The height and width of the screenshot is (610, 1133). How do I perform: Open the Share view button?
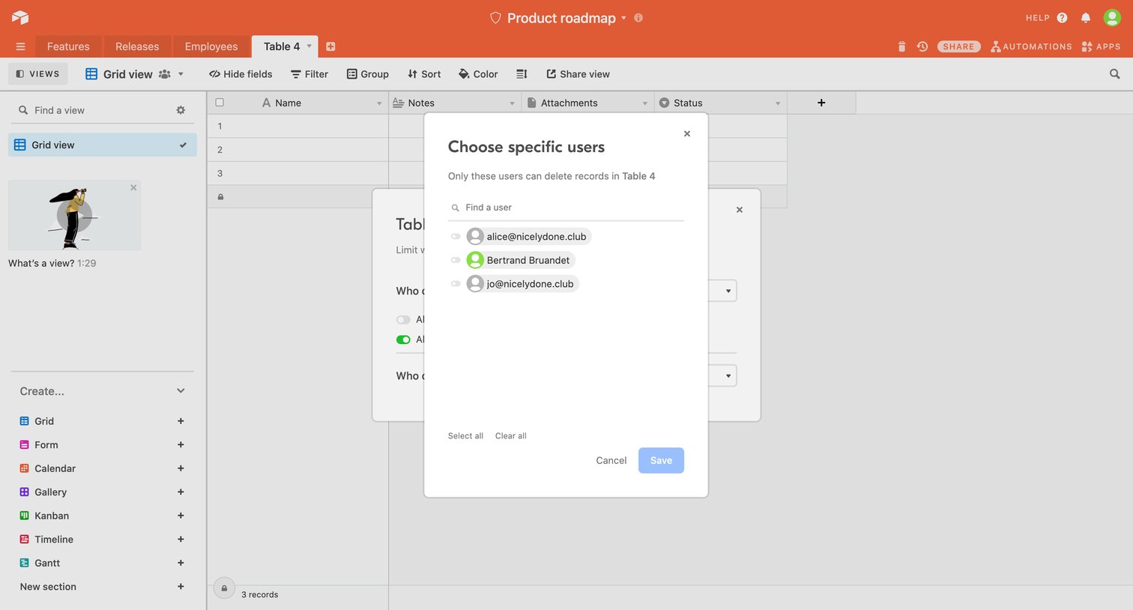578,74
